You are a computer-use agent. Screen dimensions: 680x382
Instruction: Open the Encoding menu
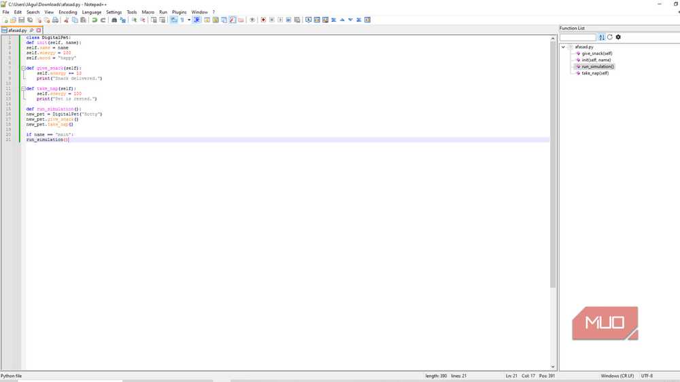(x=67, y=12)
